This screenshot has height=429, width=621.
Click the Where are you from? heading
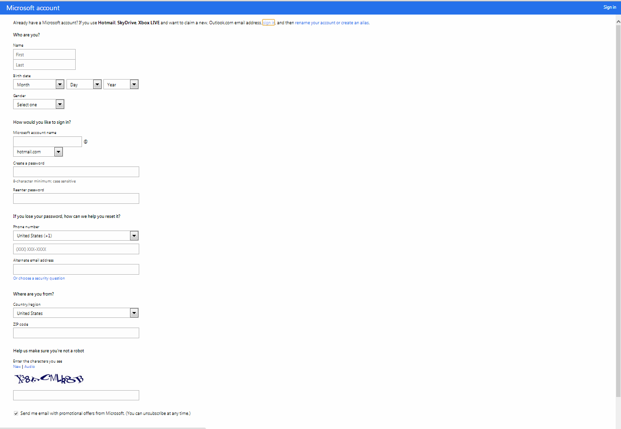tap(33, 294)
